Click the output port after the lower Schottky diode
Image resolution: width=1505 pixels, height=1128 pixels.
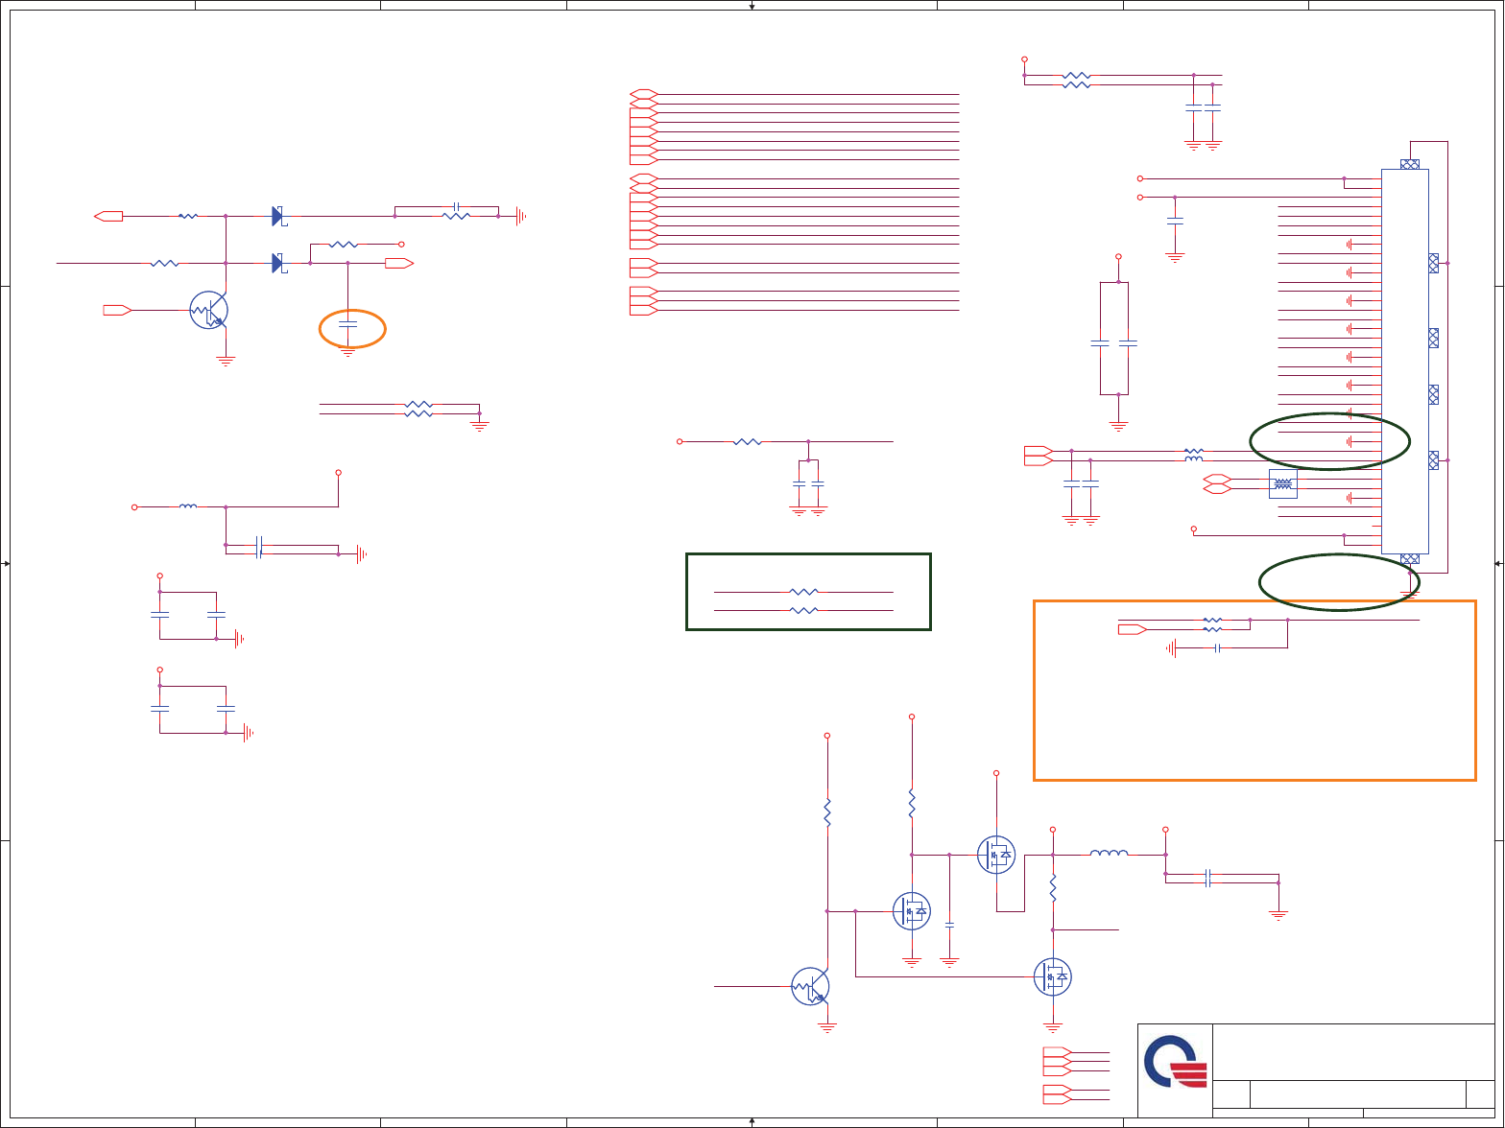(x=399, y=263)
